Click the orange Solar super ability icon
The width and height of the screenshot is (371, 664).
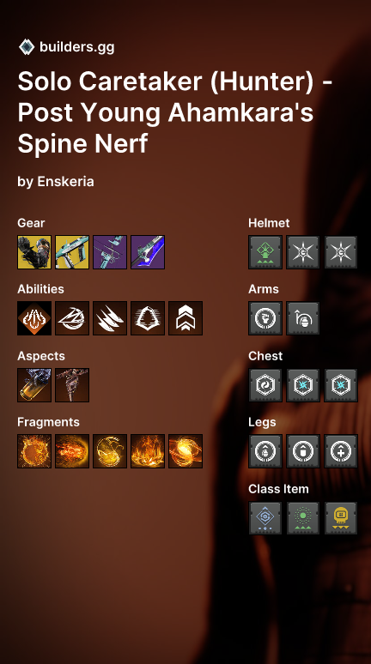[x=34, y=318]
